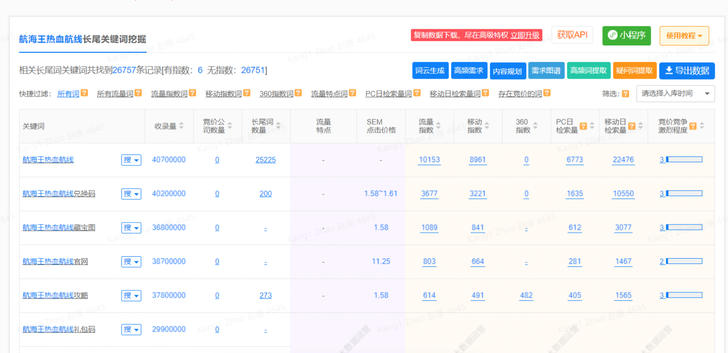Sort by 竞价公司数量 column arrows
Image resolution: width=728 pixels, height=353 pixels.
point(230,126)
